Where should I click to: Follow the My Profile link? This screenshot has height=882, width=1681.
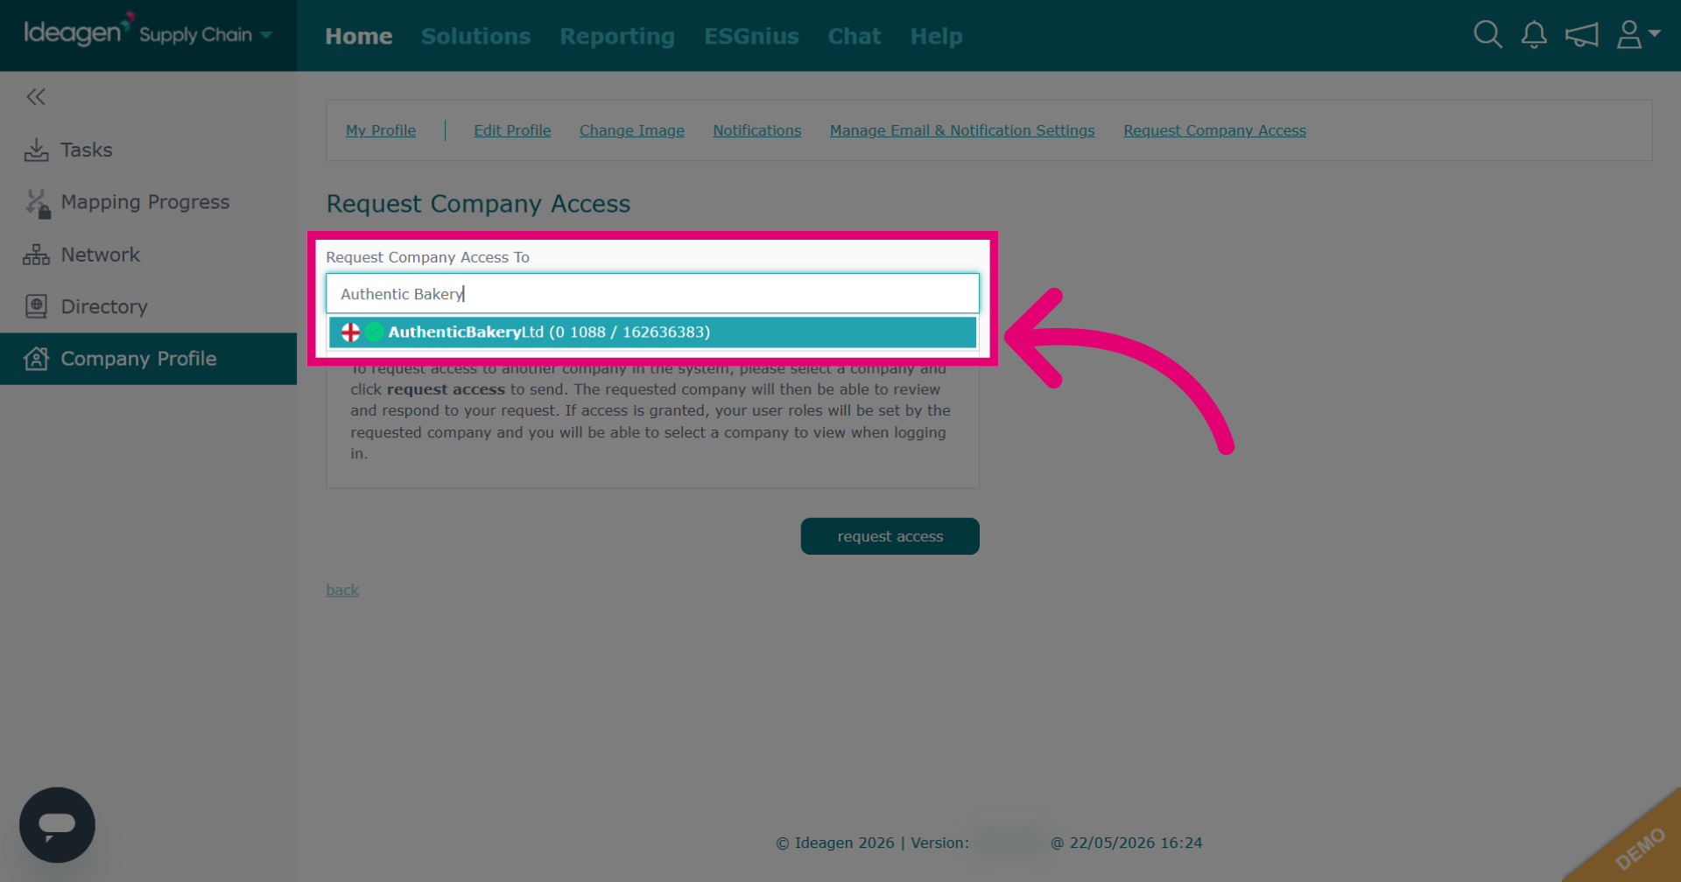click(x=381, y=130)
